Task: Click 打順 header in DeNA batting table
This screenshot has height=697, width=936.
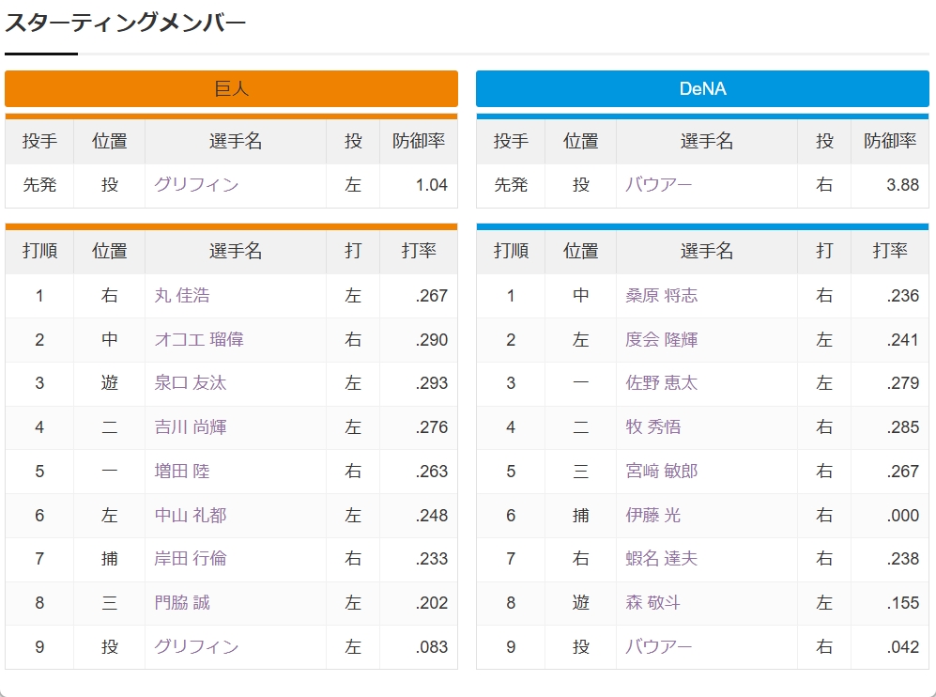Action: coord(511,251)
